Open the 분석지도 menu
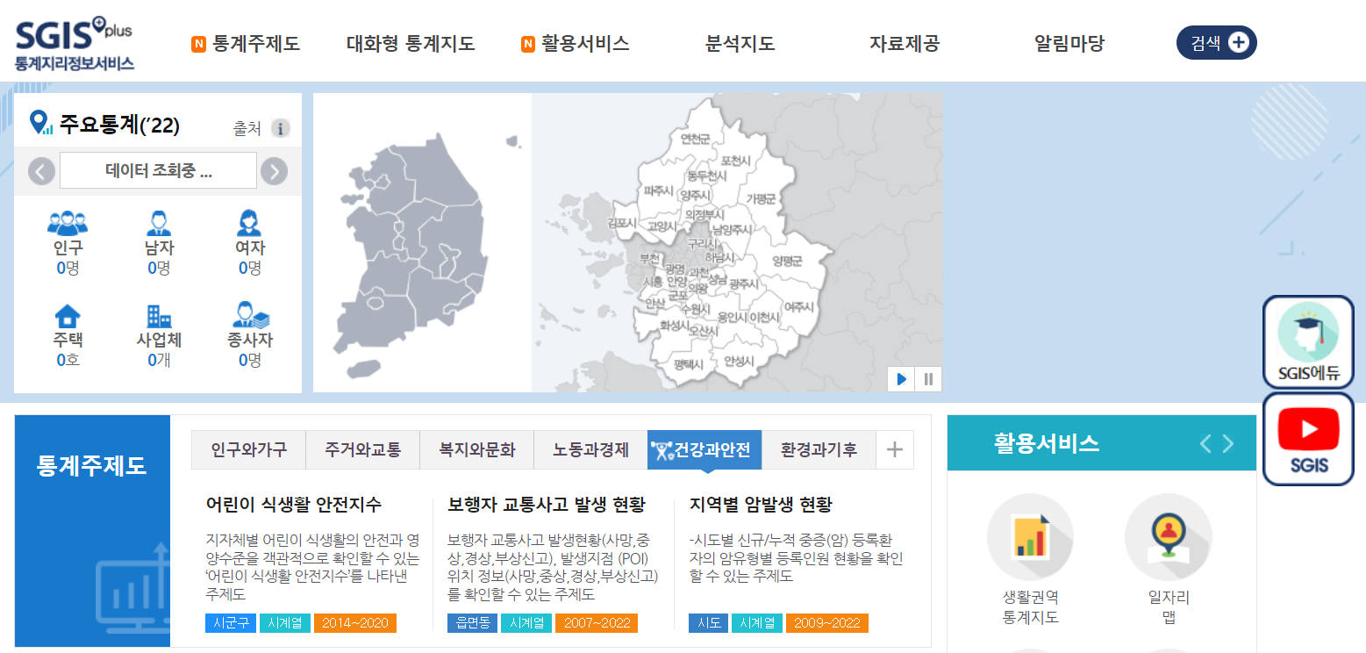The width and height of the screenshot is (1366, 653). pos(739,41)
